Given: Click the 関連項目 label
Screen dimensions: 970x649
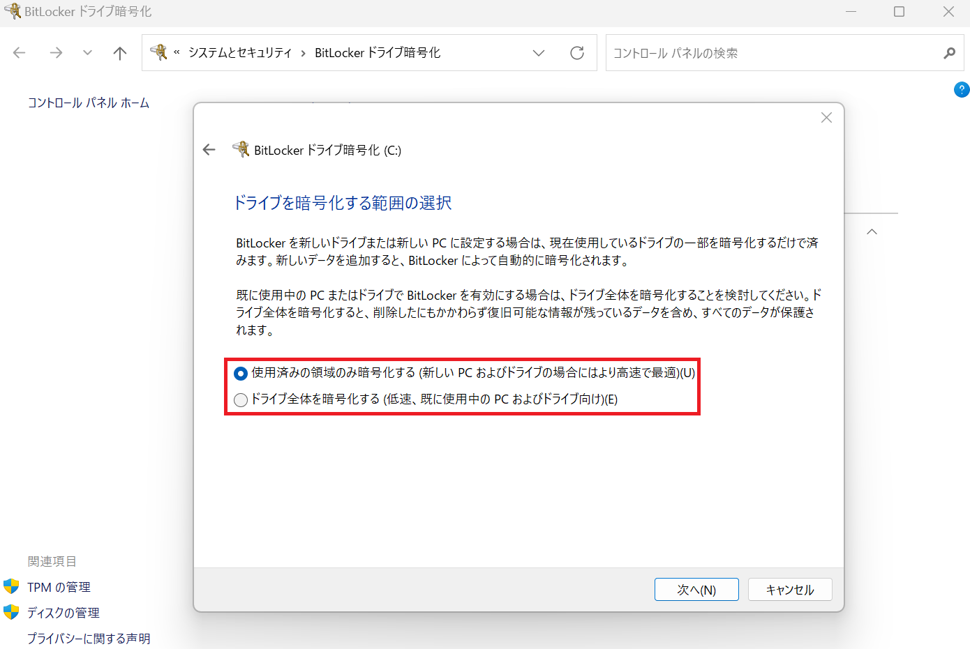Looking at the screenshot, I should coord(52,562).
